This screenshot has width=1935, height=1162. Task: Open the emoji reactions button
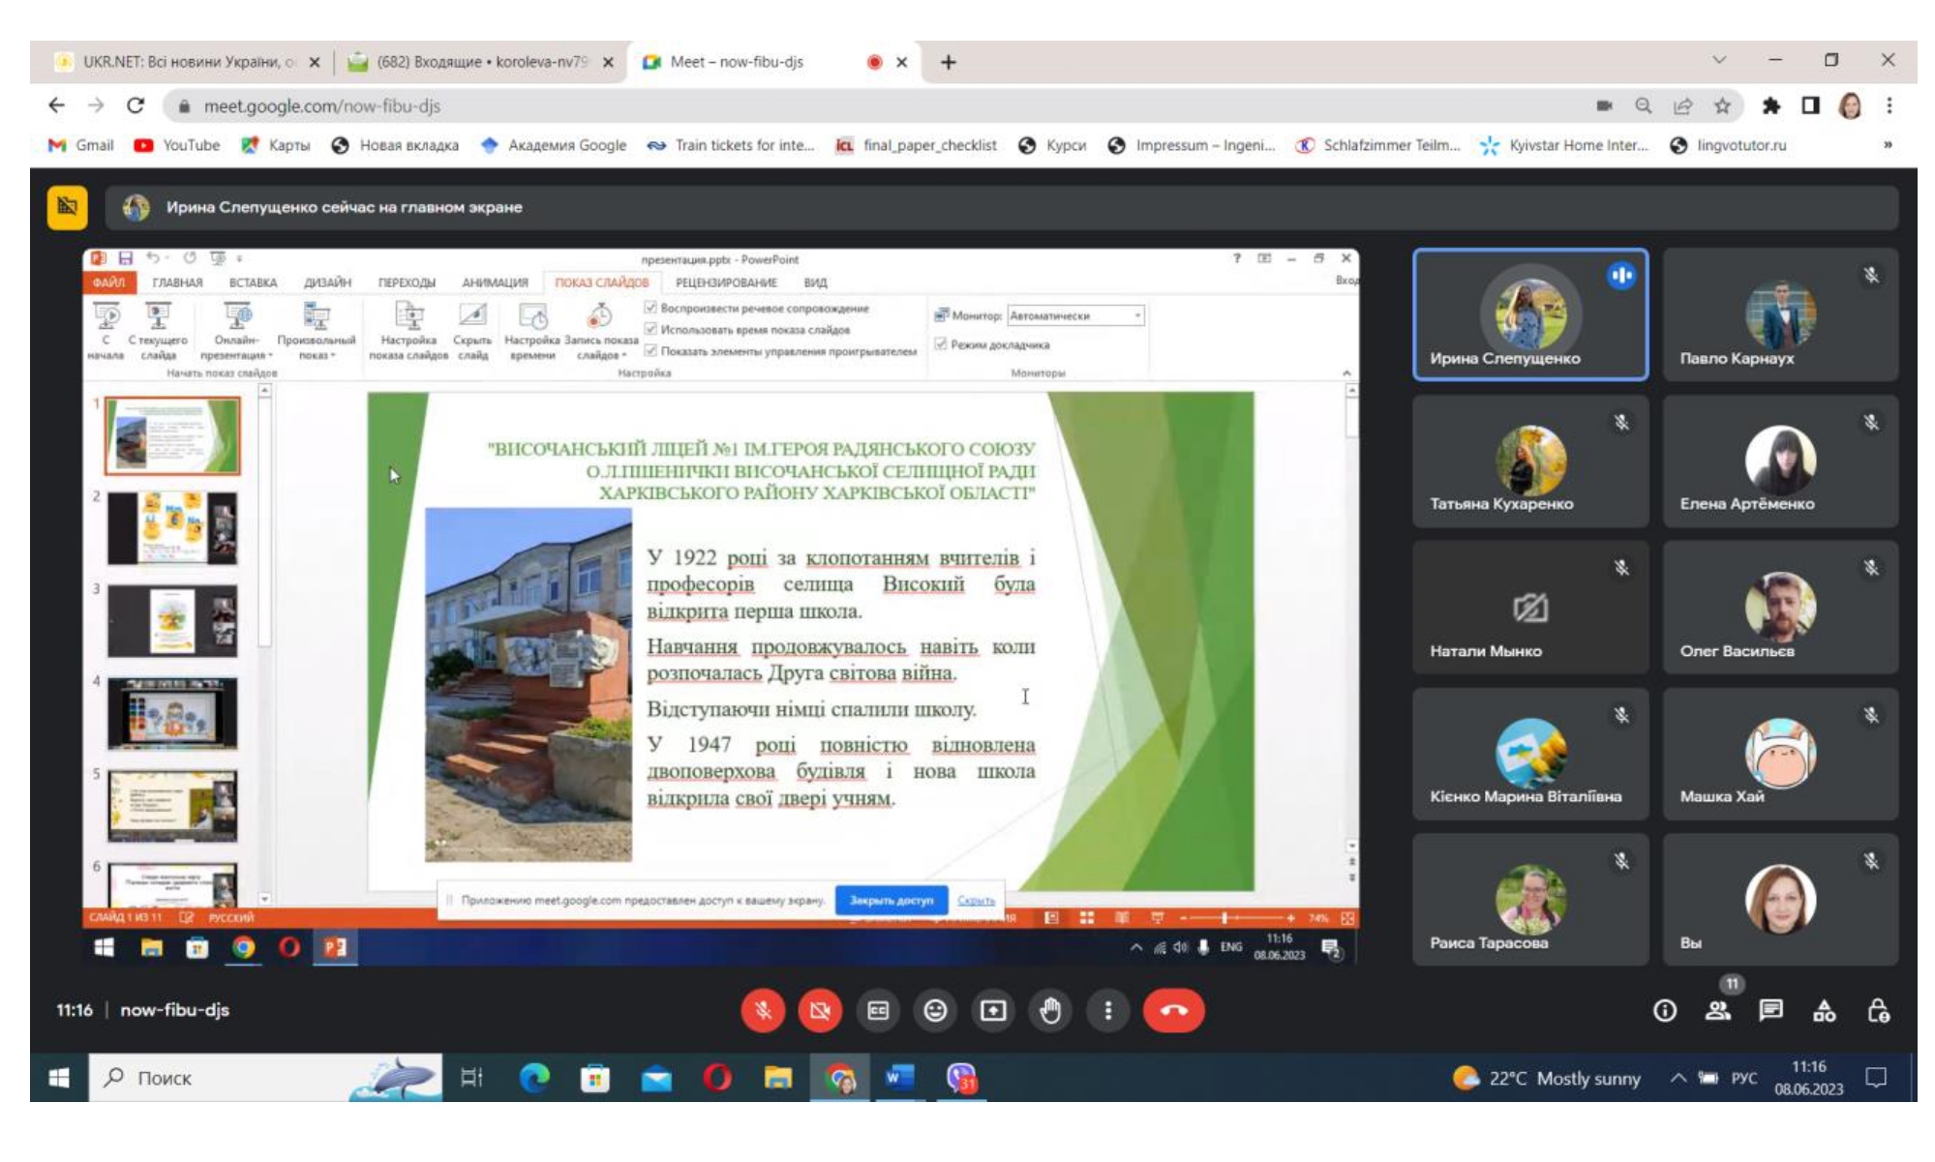935,1011
